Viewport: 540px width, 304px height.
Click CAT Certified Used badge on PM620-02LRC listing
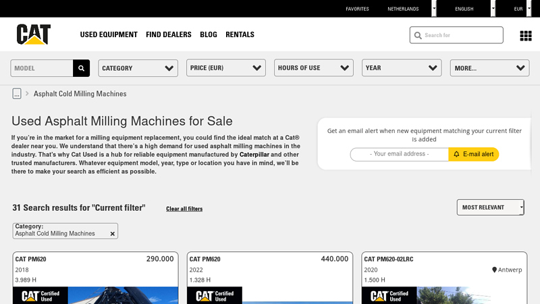click(x=389, y=295)
